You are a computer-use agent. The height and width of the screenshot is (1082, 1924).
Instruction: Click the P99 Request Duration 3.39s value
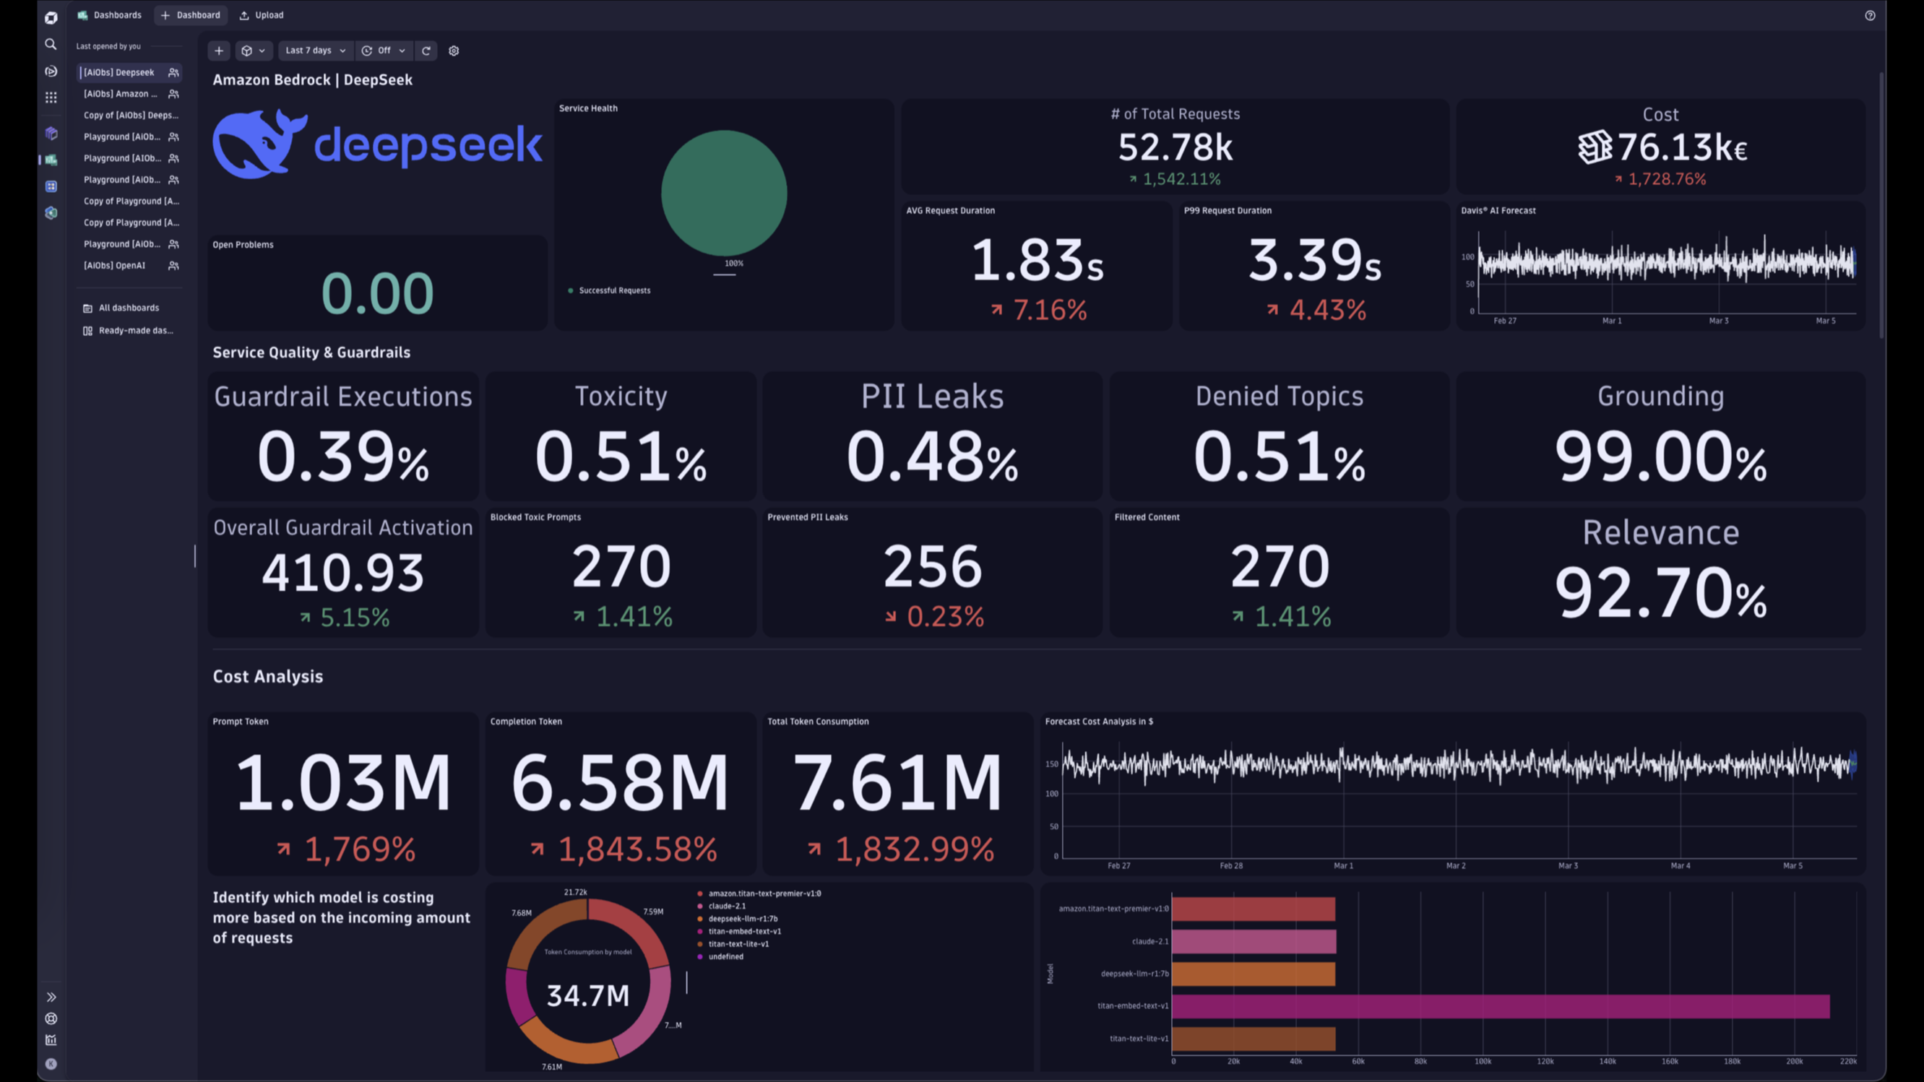coord(1314,260)
